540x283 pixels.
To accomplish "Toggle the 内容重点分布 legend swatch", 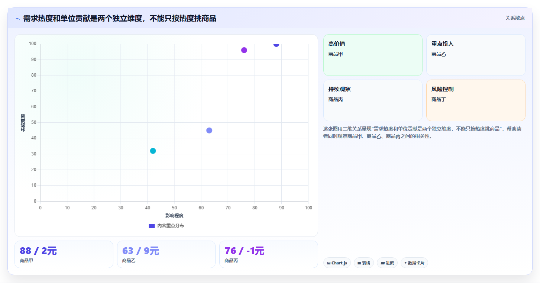I will (x=152, y=226).
